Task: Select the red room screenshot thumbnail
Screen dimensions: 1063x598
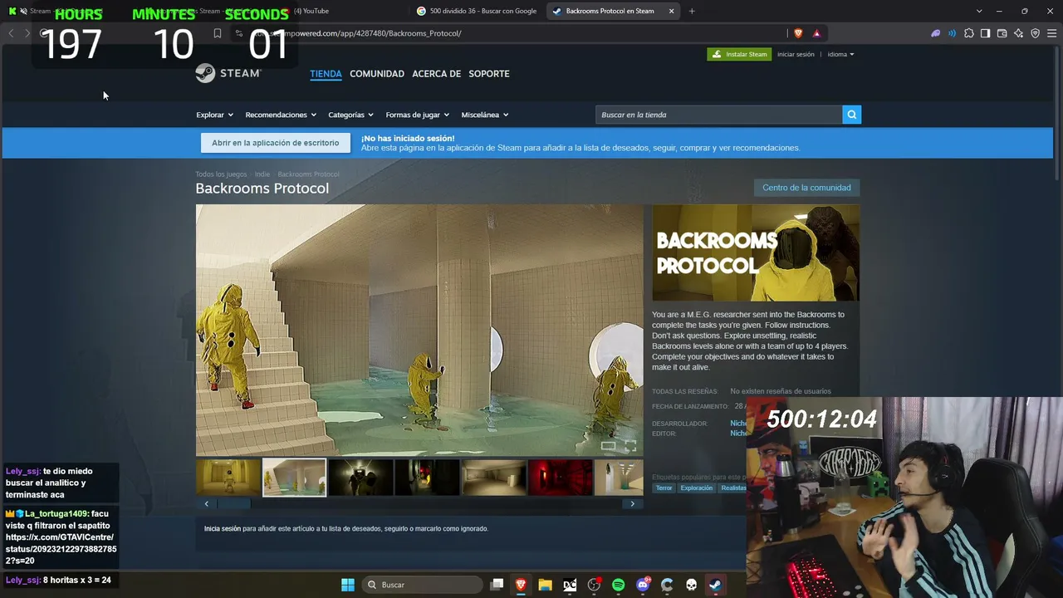Action: click(561, 478)
